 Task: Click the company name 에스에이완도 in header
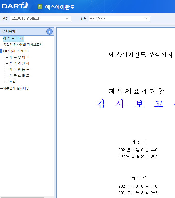coord(60,7)
